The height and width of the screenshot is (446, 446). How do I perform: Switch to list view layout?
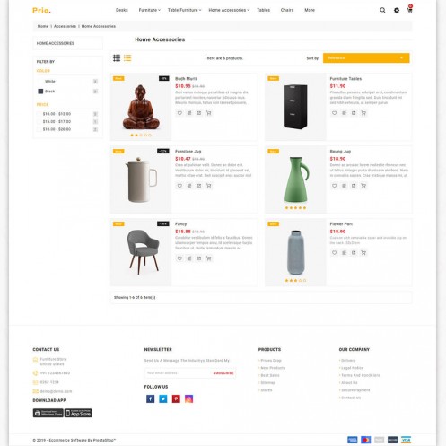(127, 57)
